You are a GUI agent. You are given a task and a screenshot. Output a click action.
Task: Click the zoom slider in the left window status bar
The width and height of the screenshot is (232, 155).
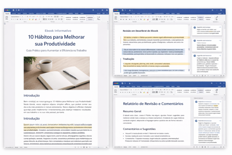[x=98, y=147]
